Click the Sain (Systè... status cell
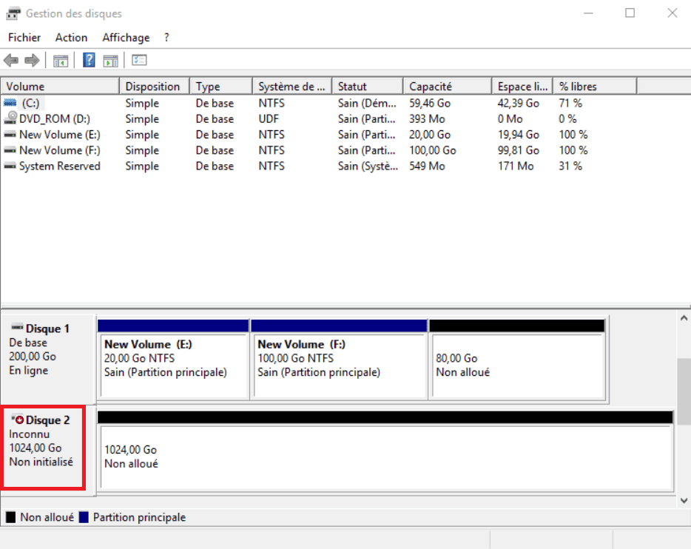The image size is (691, 549). point(368,166)
